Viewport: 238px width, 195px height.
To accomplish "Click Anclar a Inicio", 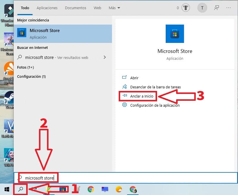I will (x=142, y=96).
